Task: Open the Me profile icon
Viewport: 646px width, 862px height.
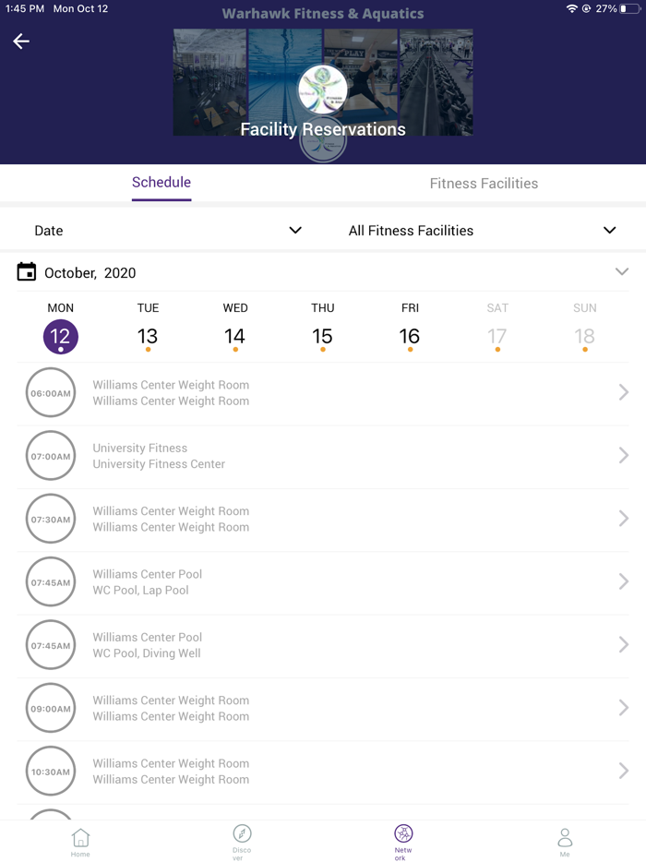Action: [x=565, y=842]
